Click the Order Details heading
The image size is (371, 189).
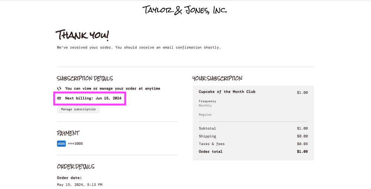coord(75,166)
